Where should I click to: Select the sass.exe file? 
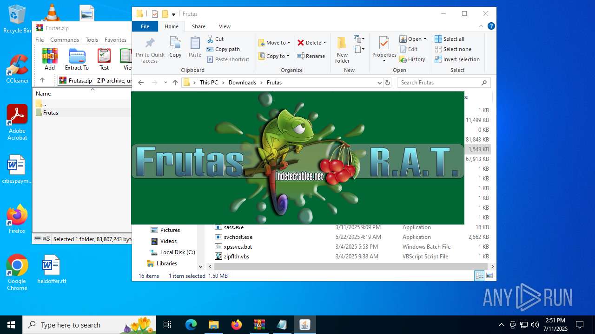[x=233, y=227]
